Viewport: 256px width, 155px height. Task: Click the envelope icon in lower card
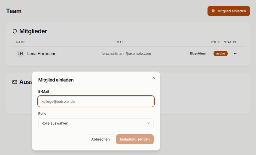pyautogui.click(x=15, y=82)
